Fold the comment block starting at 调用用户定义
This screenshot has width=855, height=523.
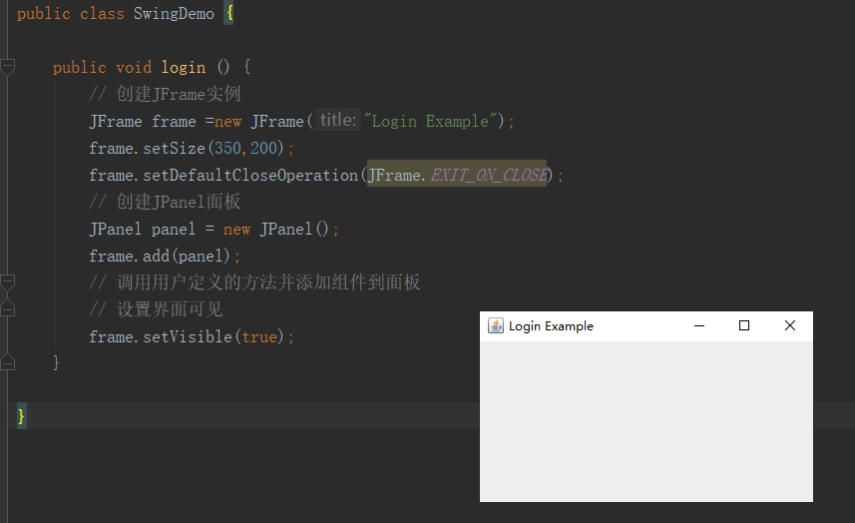pos(7,282)
